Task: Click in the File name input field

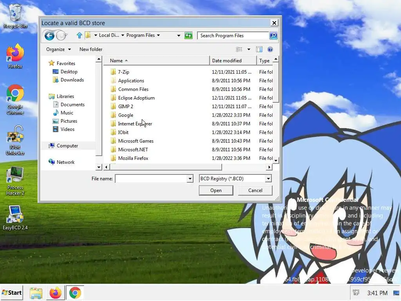Action: (151, 179)
